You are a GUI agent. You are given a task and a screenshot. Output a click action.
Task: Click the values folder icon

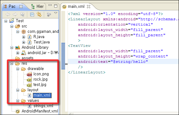click(x=24, y=101)
